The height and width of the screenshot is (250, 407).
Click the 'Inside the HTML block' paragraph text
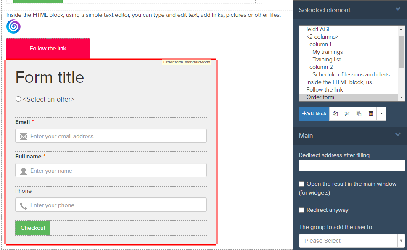[143, 15]
